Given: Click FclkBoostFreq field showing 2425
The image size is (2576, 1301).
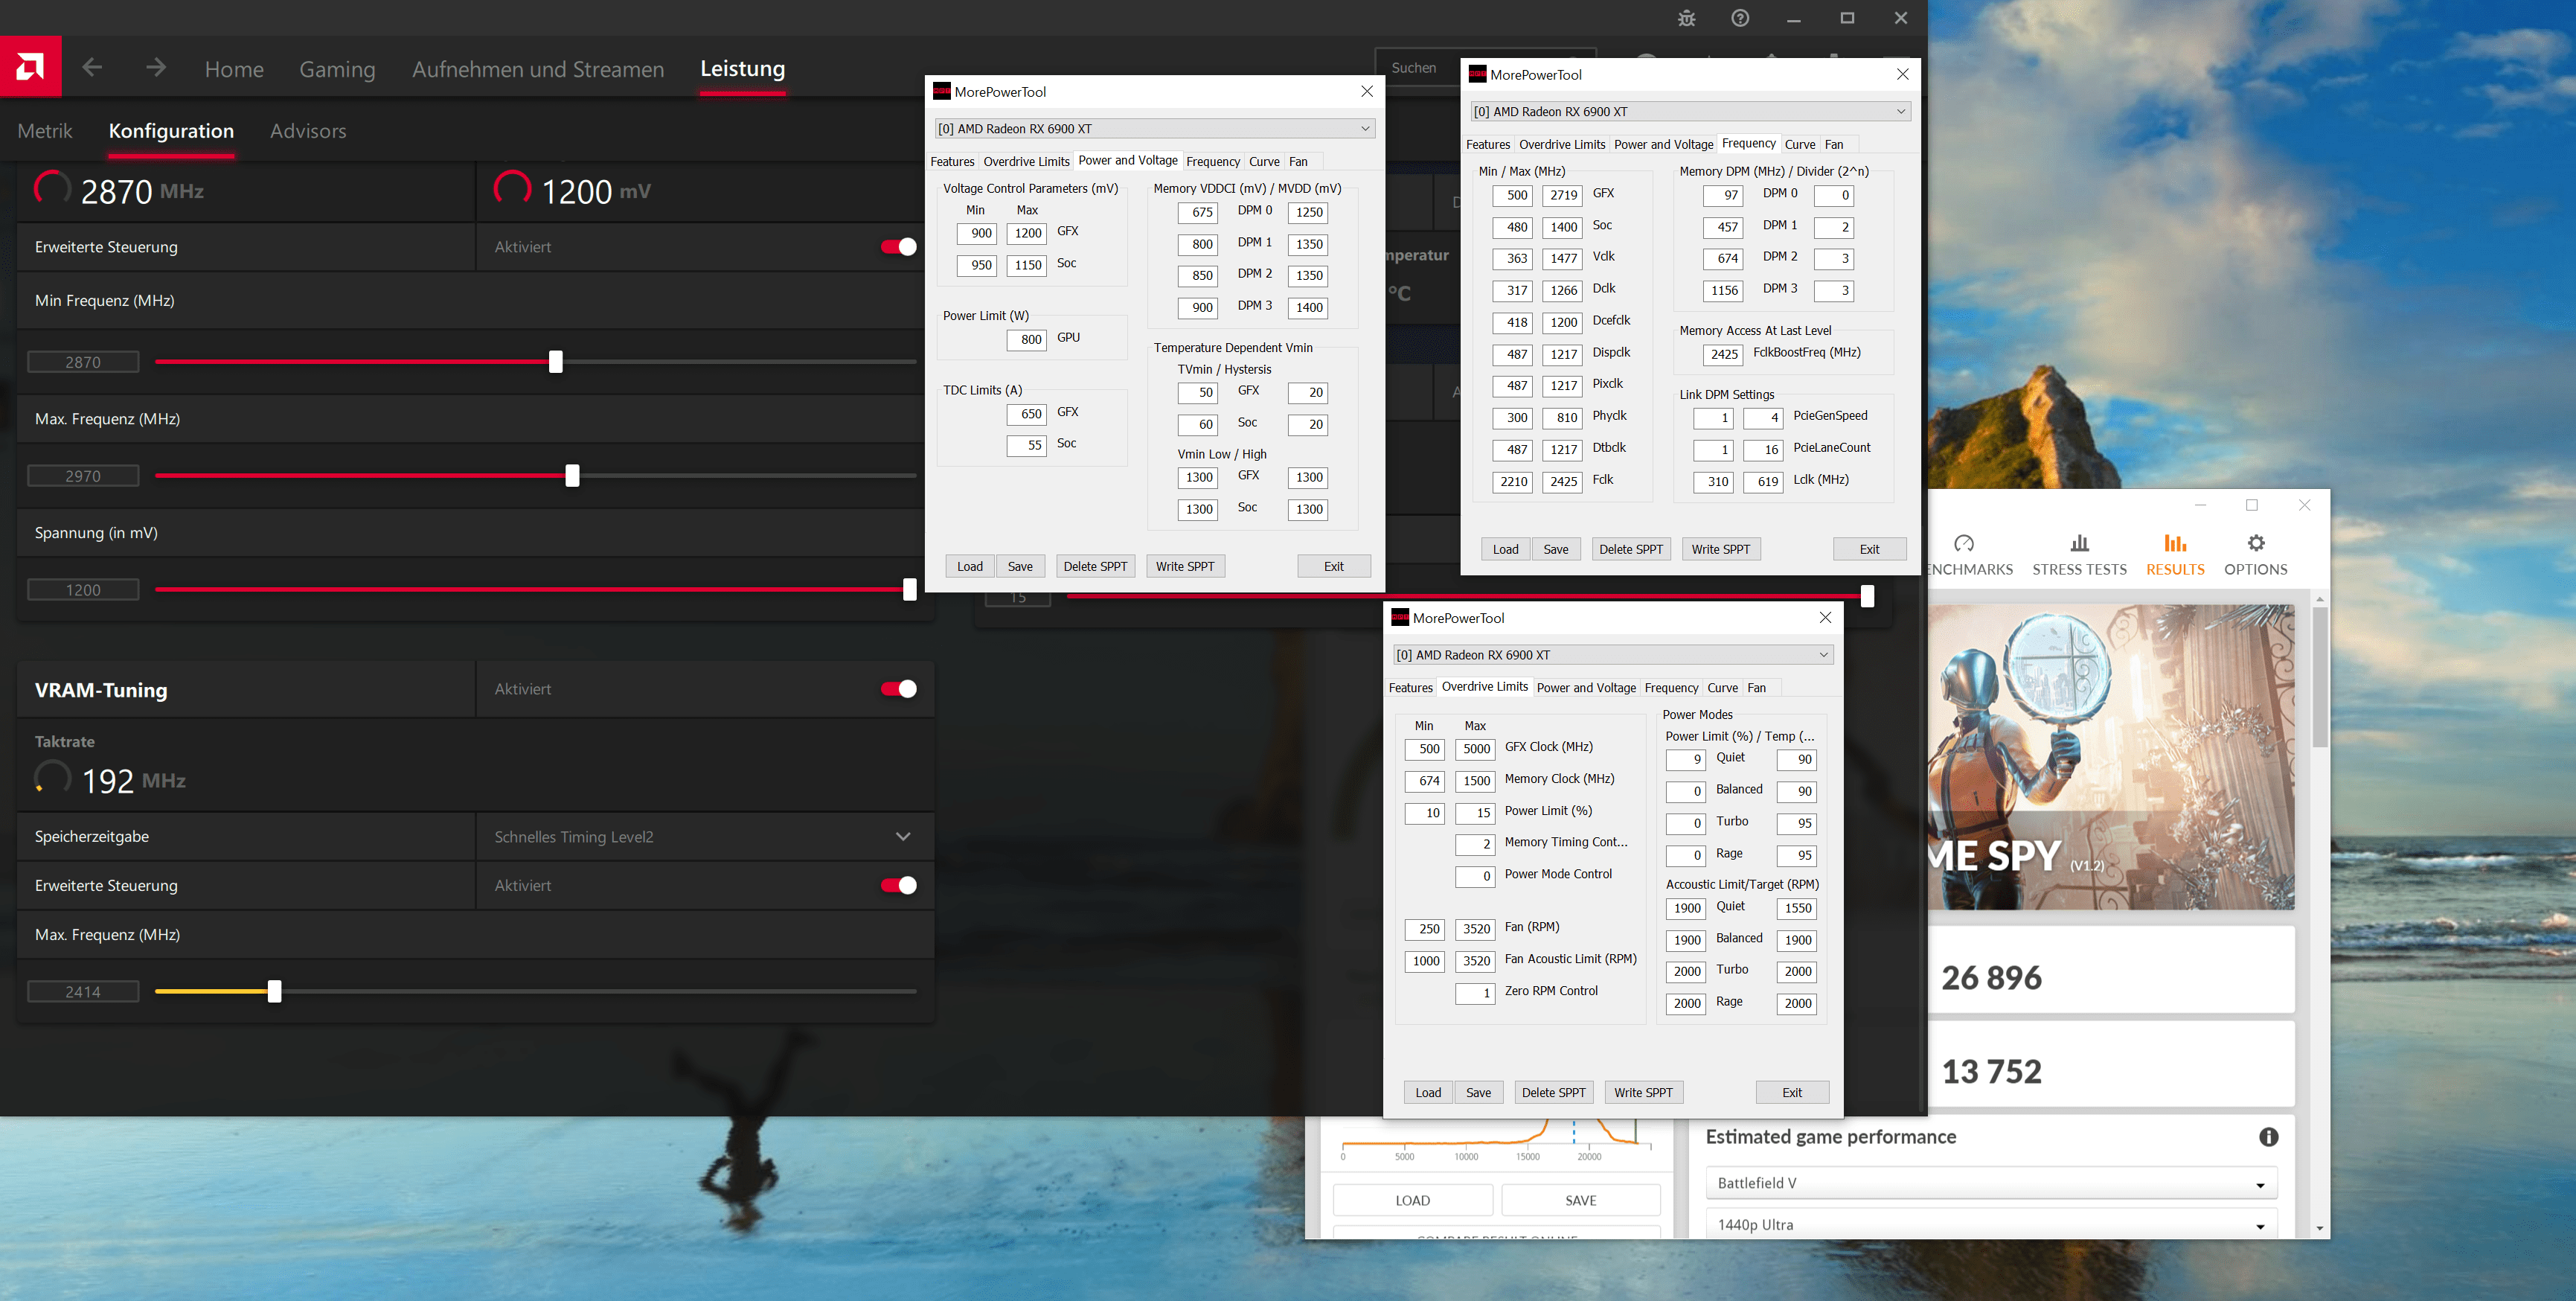Looking at the screenshot, I should (1723, 354).
